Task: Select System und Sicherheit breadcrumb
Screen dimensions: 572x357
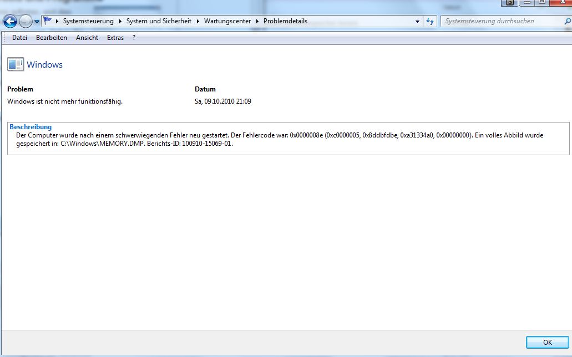Action: tap(159, 21)
